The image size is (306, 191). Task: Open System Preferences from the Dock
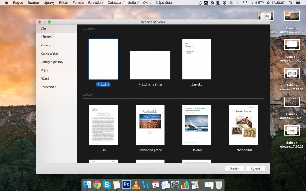tap(175, 185)
